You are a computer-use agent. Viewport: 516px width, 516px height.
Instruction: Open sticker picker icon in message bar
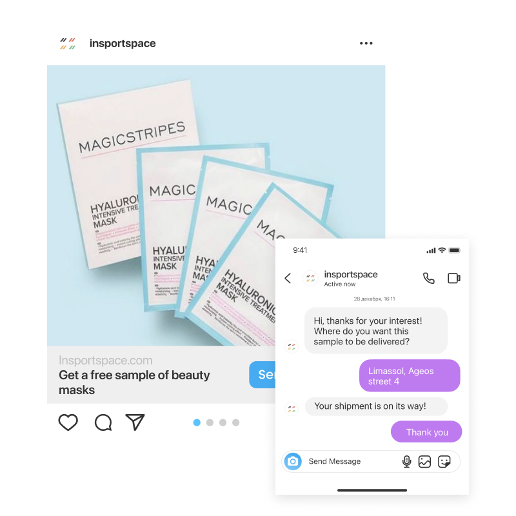(444, 461)
